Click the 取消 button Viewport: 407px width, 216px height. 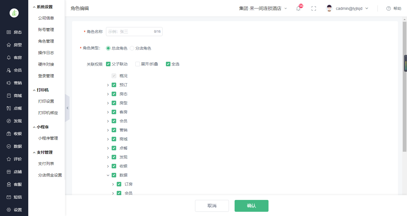[x=212, y=206]
